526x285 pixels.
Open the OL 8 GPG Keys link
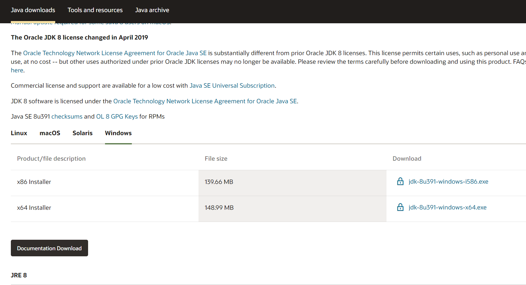(117, 116)
